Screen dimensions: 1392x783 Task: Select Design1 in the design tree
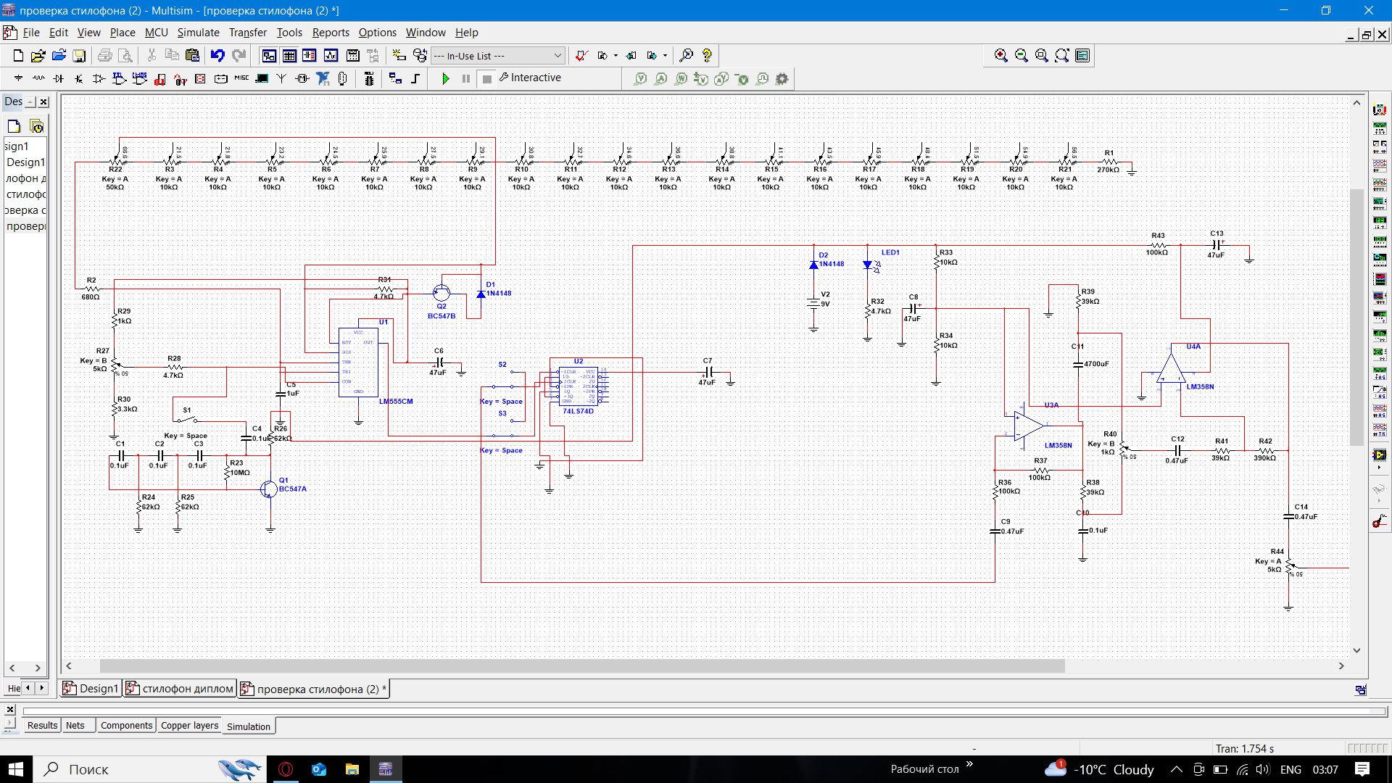(26, 162)
